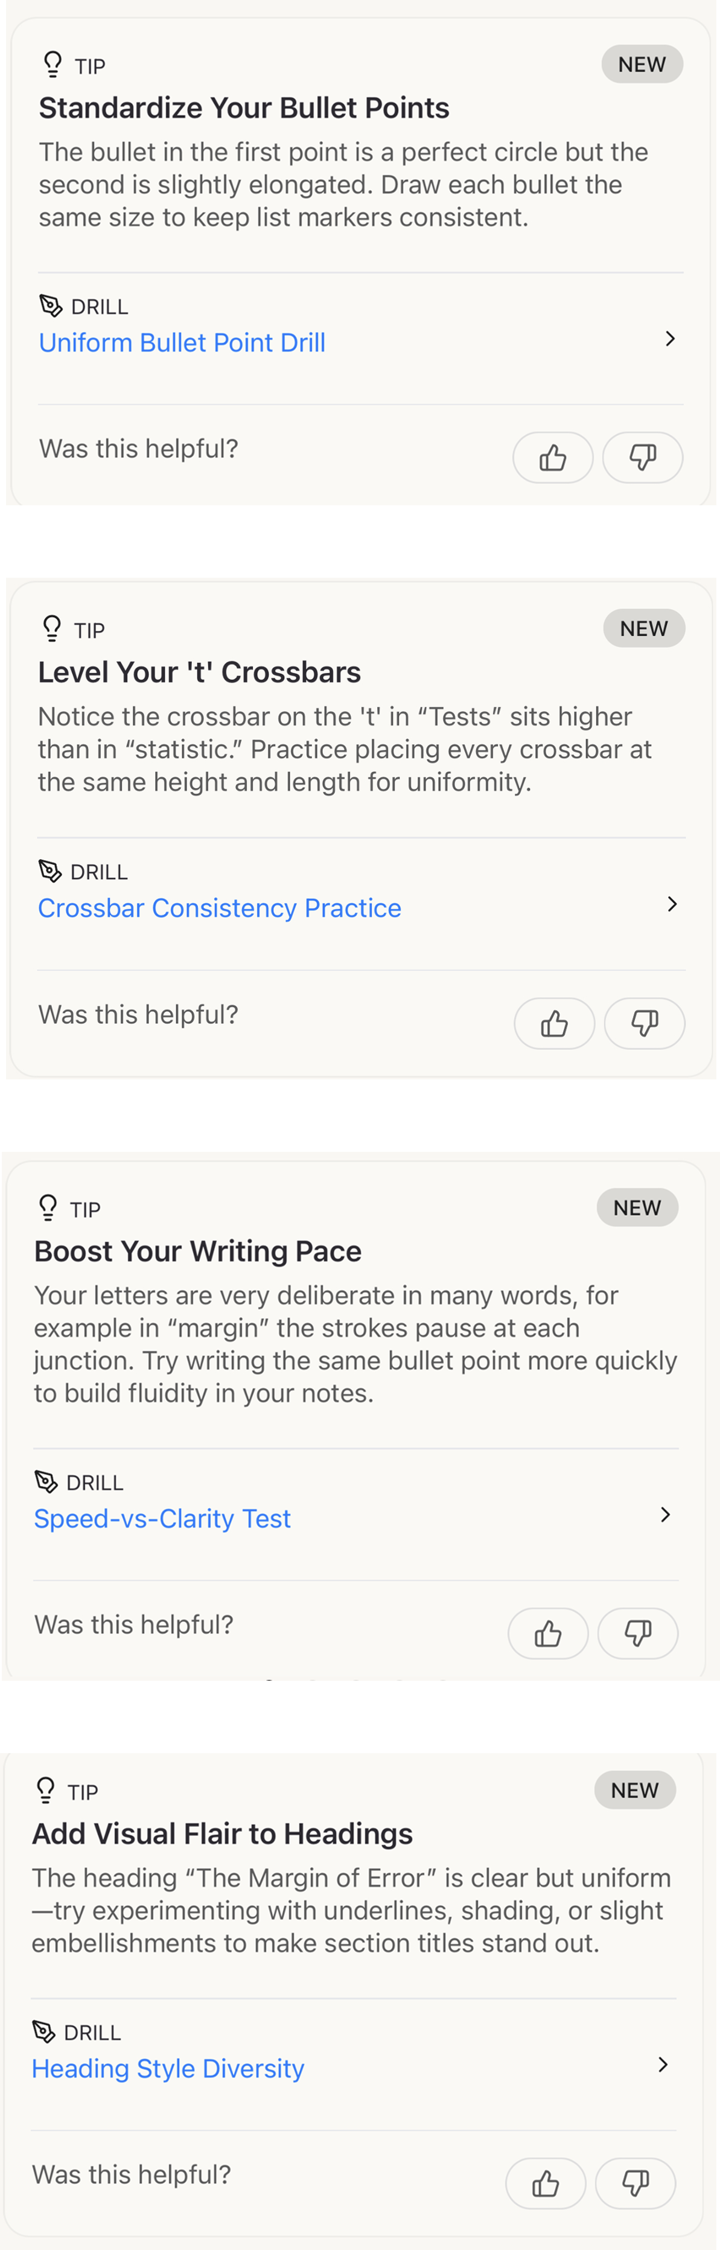Screen dimensions: 720x2250
Task: Click chevron next to Heading Style Diversity
Action: 663,2064
